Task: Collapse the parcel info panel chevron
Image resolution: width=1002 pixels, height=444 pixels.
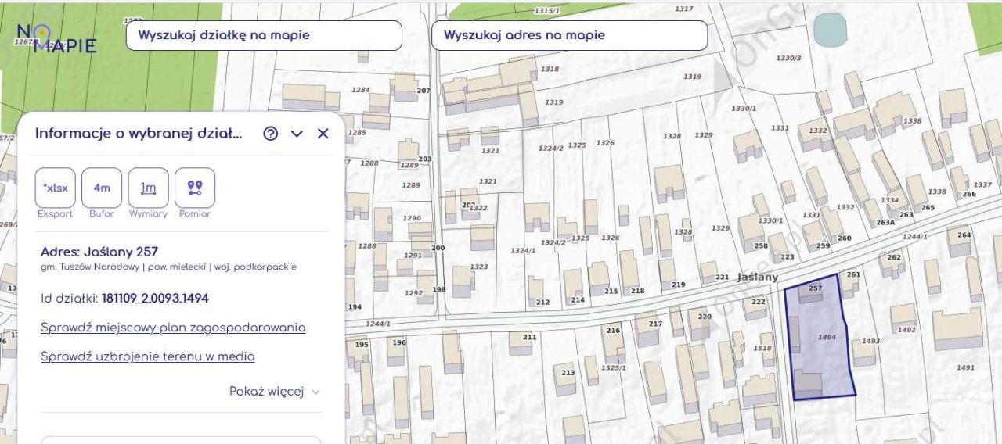Action: tap(297, 134)
